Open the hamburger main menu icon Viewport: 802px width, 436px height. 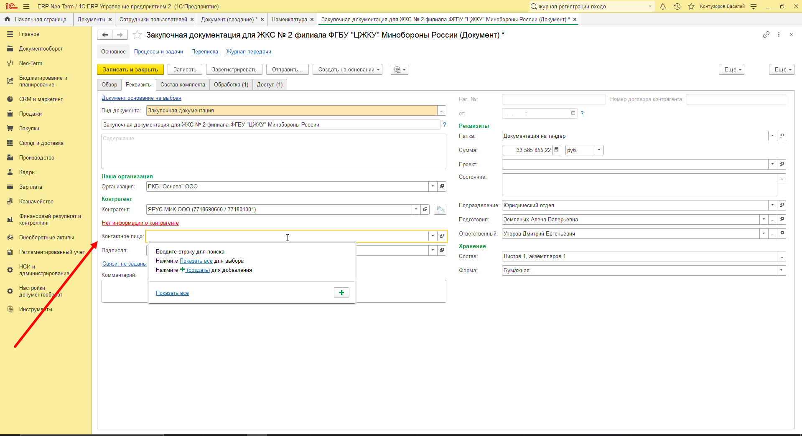[26, 6]
